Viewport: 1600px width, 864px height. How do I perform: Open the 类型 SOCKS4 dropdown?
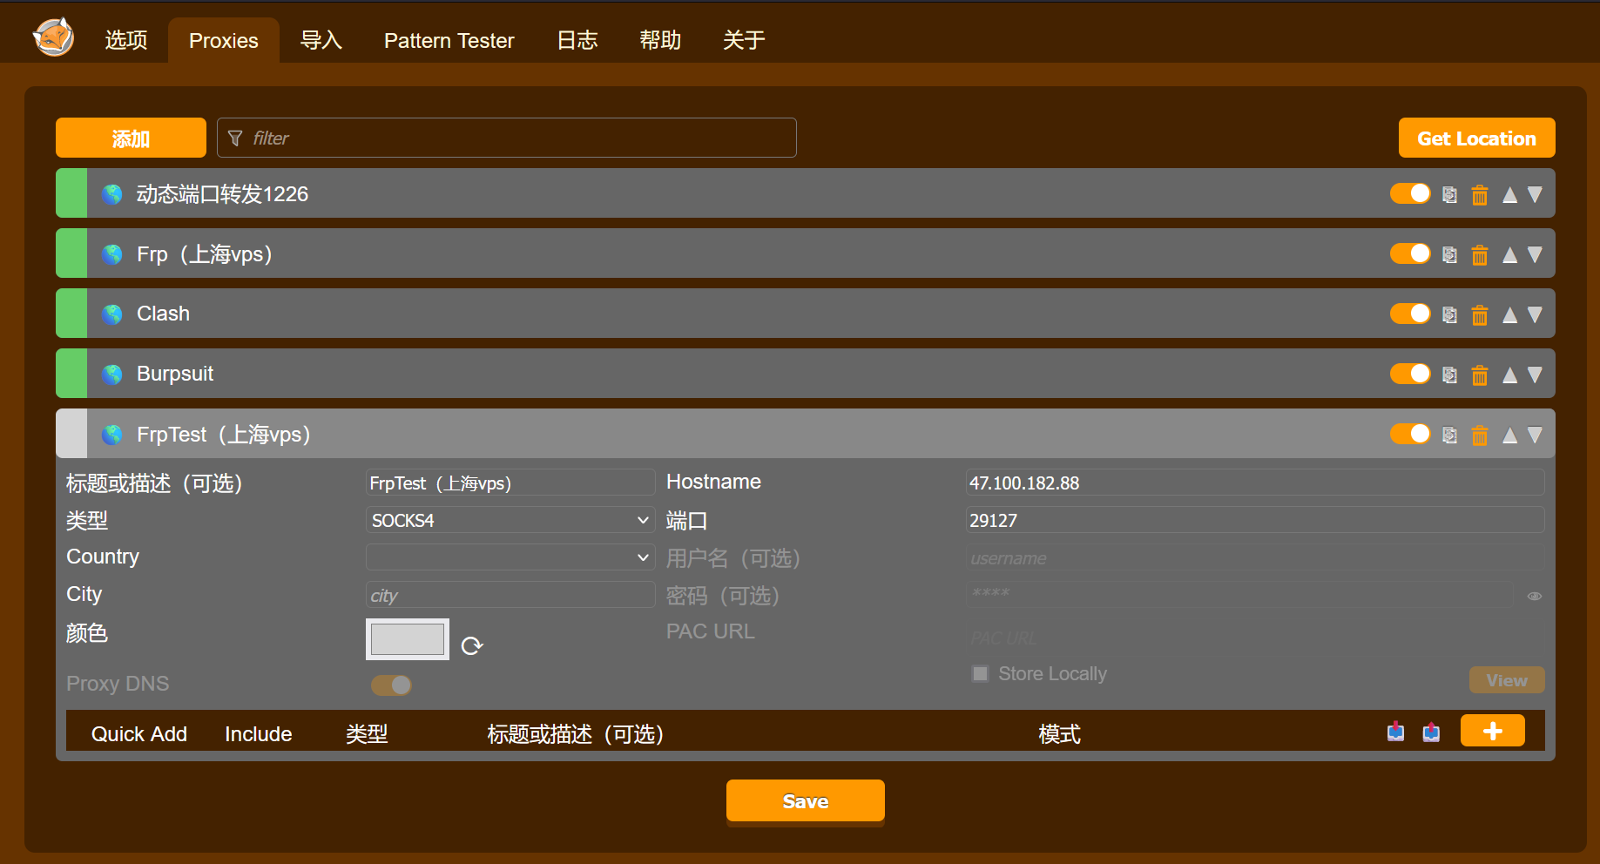tap(510, 520)
